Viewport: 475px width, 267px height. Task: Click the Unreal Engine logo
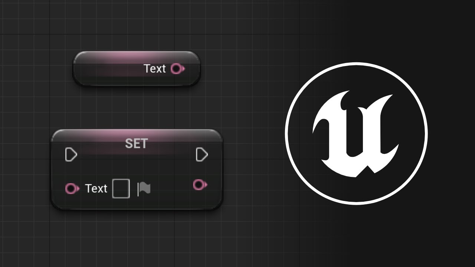(356, 133)
